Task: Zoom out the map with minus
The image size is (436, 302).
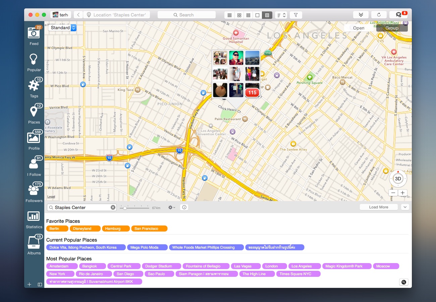Action: 393,193
